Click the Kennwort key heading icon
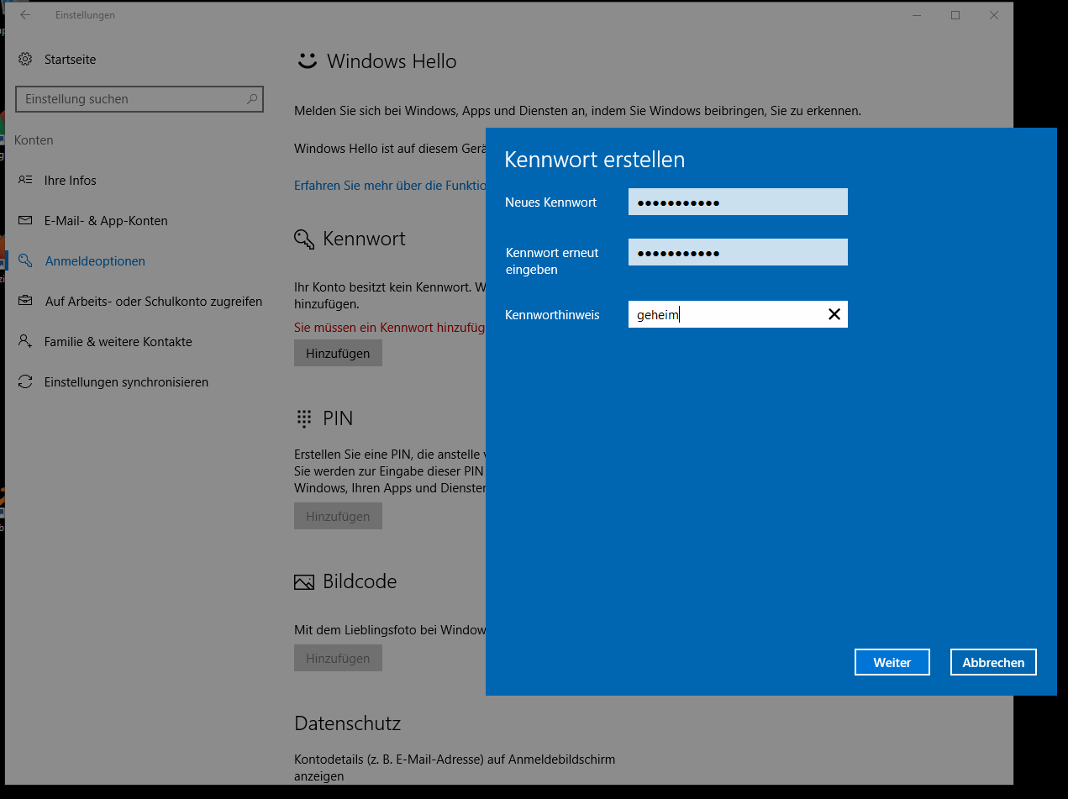The height and width of the screenshot is (799, 1068). pos(304,239)
